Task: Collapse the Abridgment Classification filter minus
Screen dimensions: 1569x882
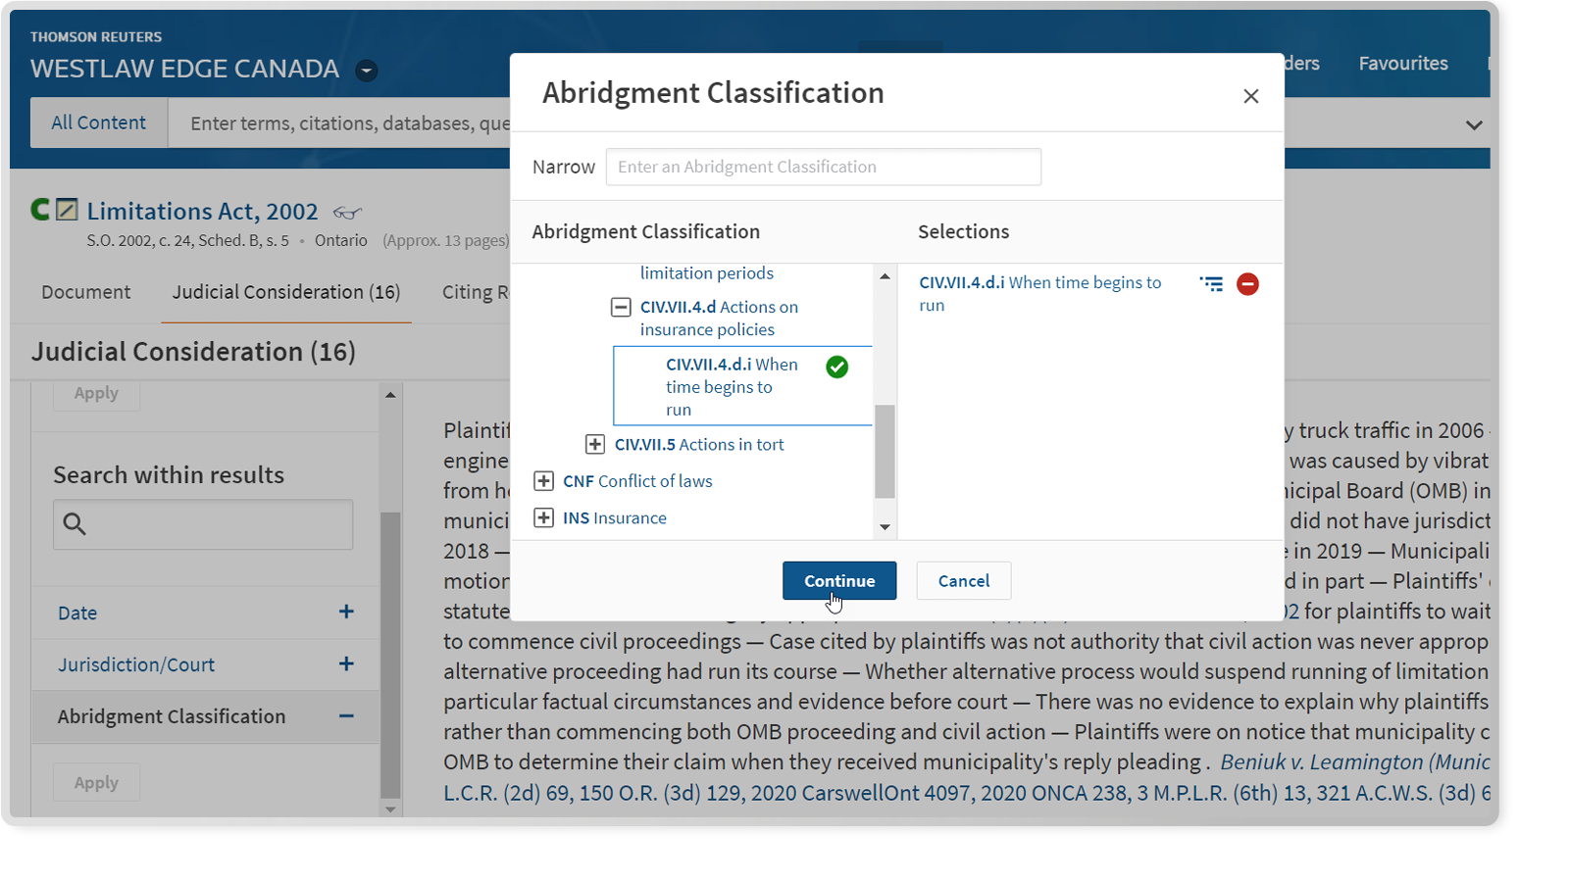Action: [x=346, y=716]
